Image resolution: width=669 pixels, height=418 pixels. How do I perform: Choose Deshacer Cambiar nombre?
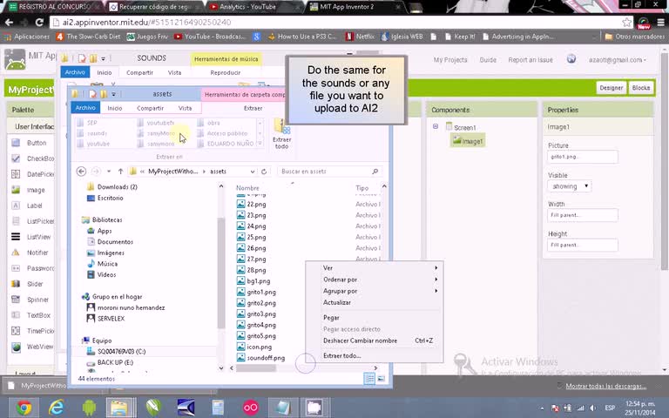360,340
